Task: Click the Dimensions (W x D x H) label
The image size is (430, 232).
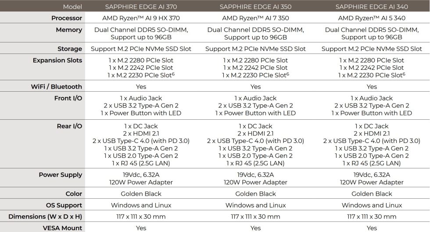Action: 45,216
